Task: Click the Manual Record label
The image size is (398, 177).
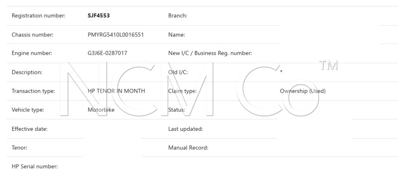Action: tap(188, 148)
